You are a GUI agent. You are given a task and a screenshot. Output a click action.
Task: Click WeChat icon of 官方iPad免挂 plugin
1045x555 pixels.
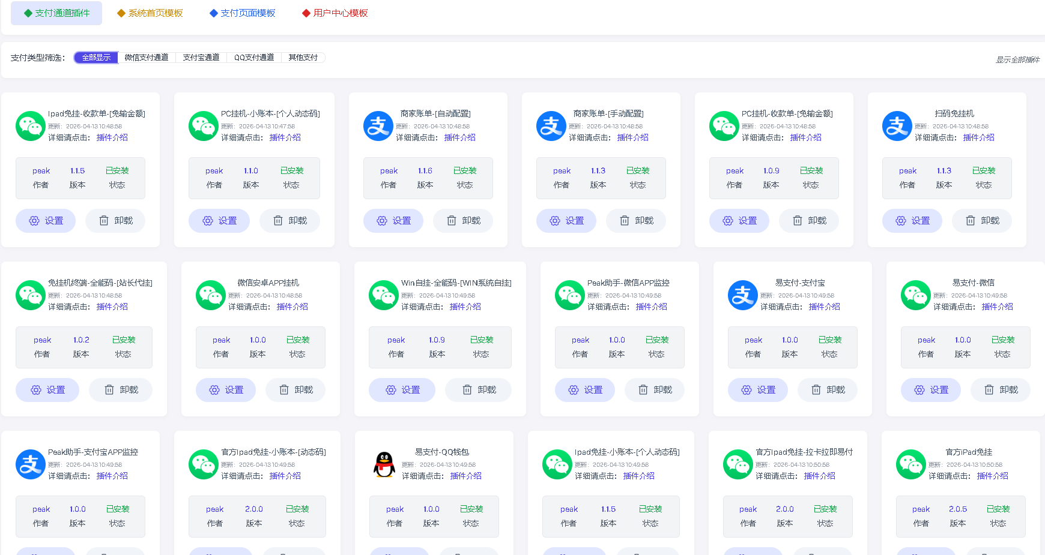(x=911, y=464)
